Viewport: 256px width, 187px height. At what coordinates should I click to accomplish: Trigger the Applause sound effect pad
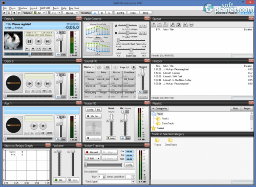click(91, 74)
